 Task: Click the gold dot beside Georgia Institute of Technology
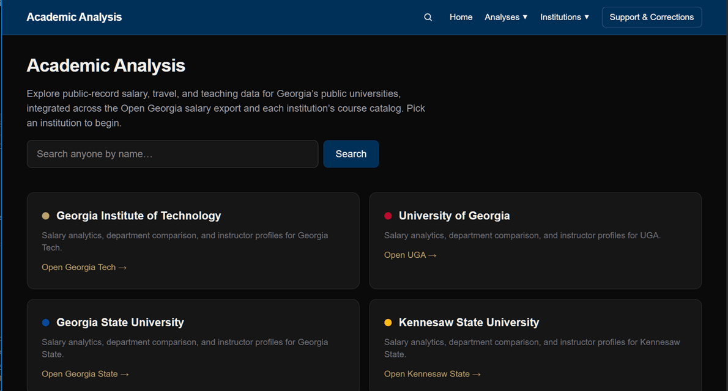[45, 216]
